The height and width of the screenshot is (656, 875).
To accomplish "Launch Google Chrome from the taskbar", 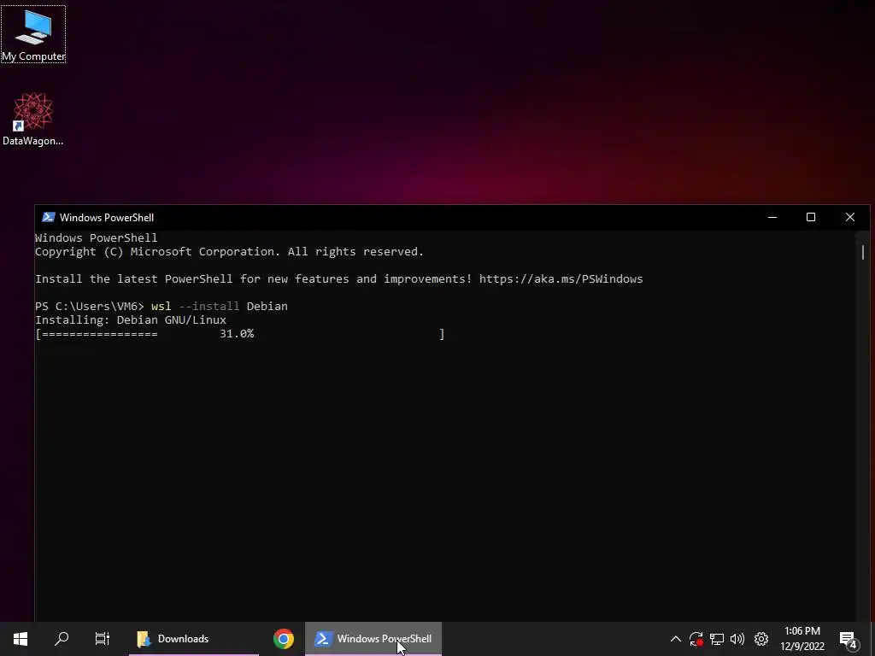I will [x=284, y=639].
